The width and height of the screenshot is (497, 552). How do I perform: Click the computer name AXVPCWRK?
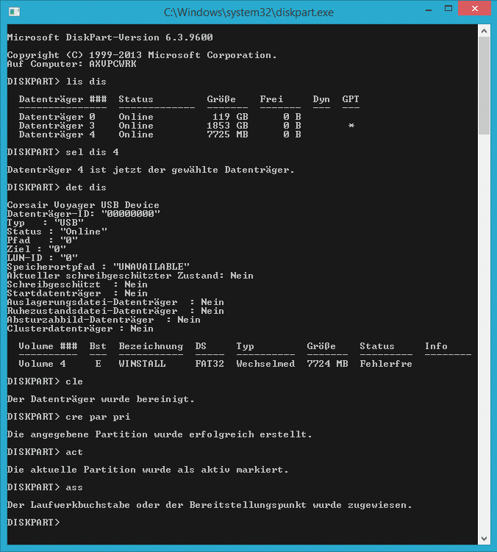112,64
